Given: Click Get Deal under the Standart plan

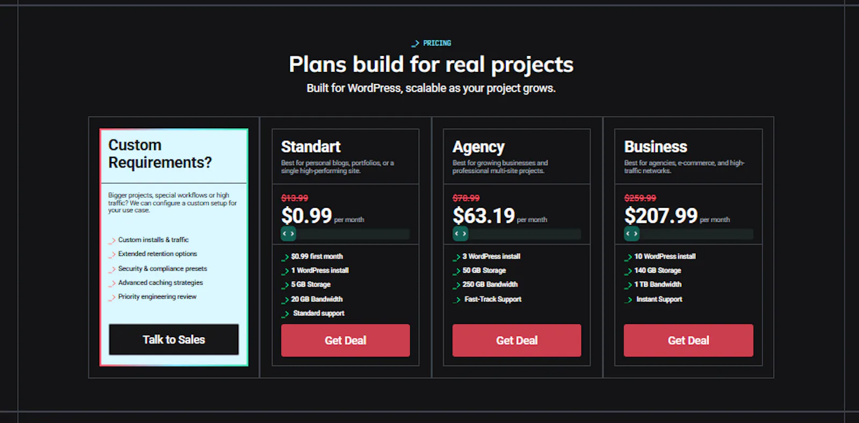Looking at the screenshot, I should pos(345,340).
